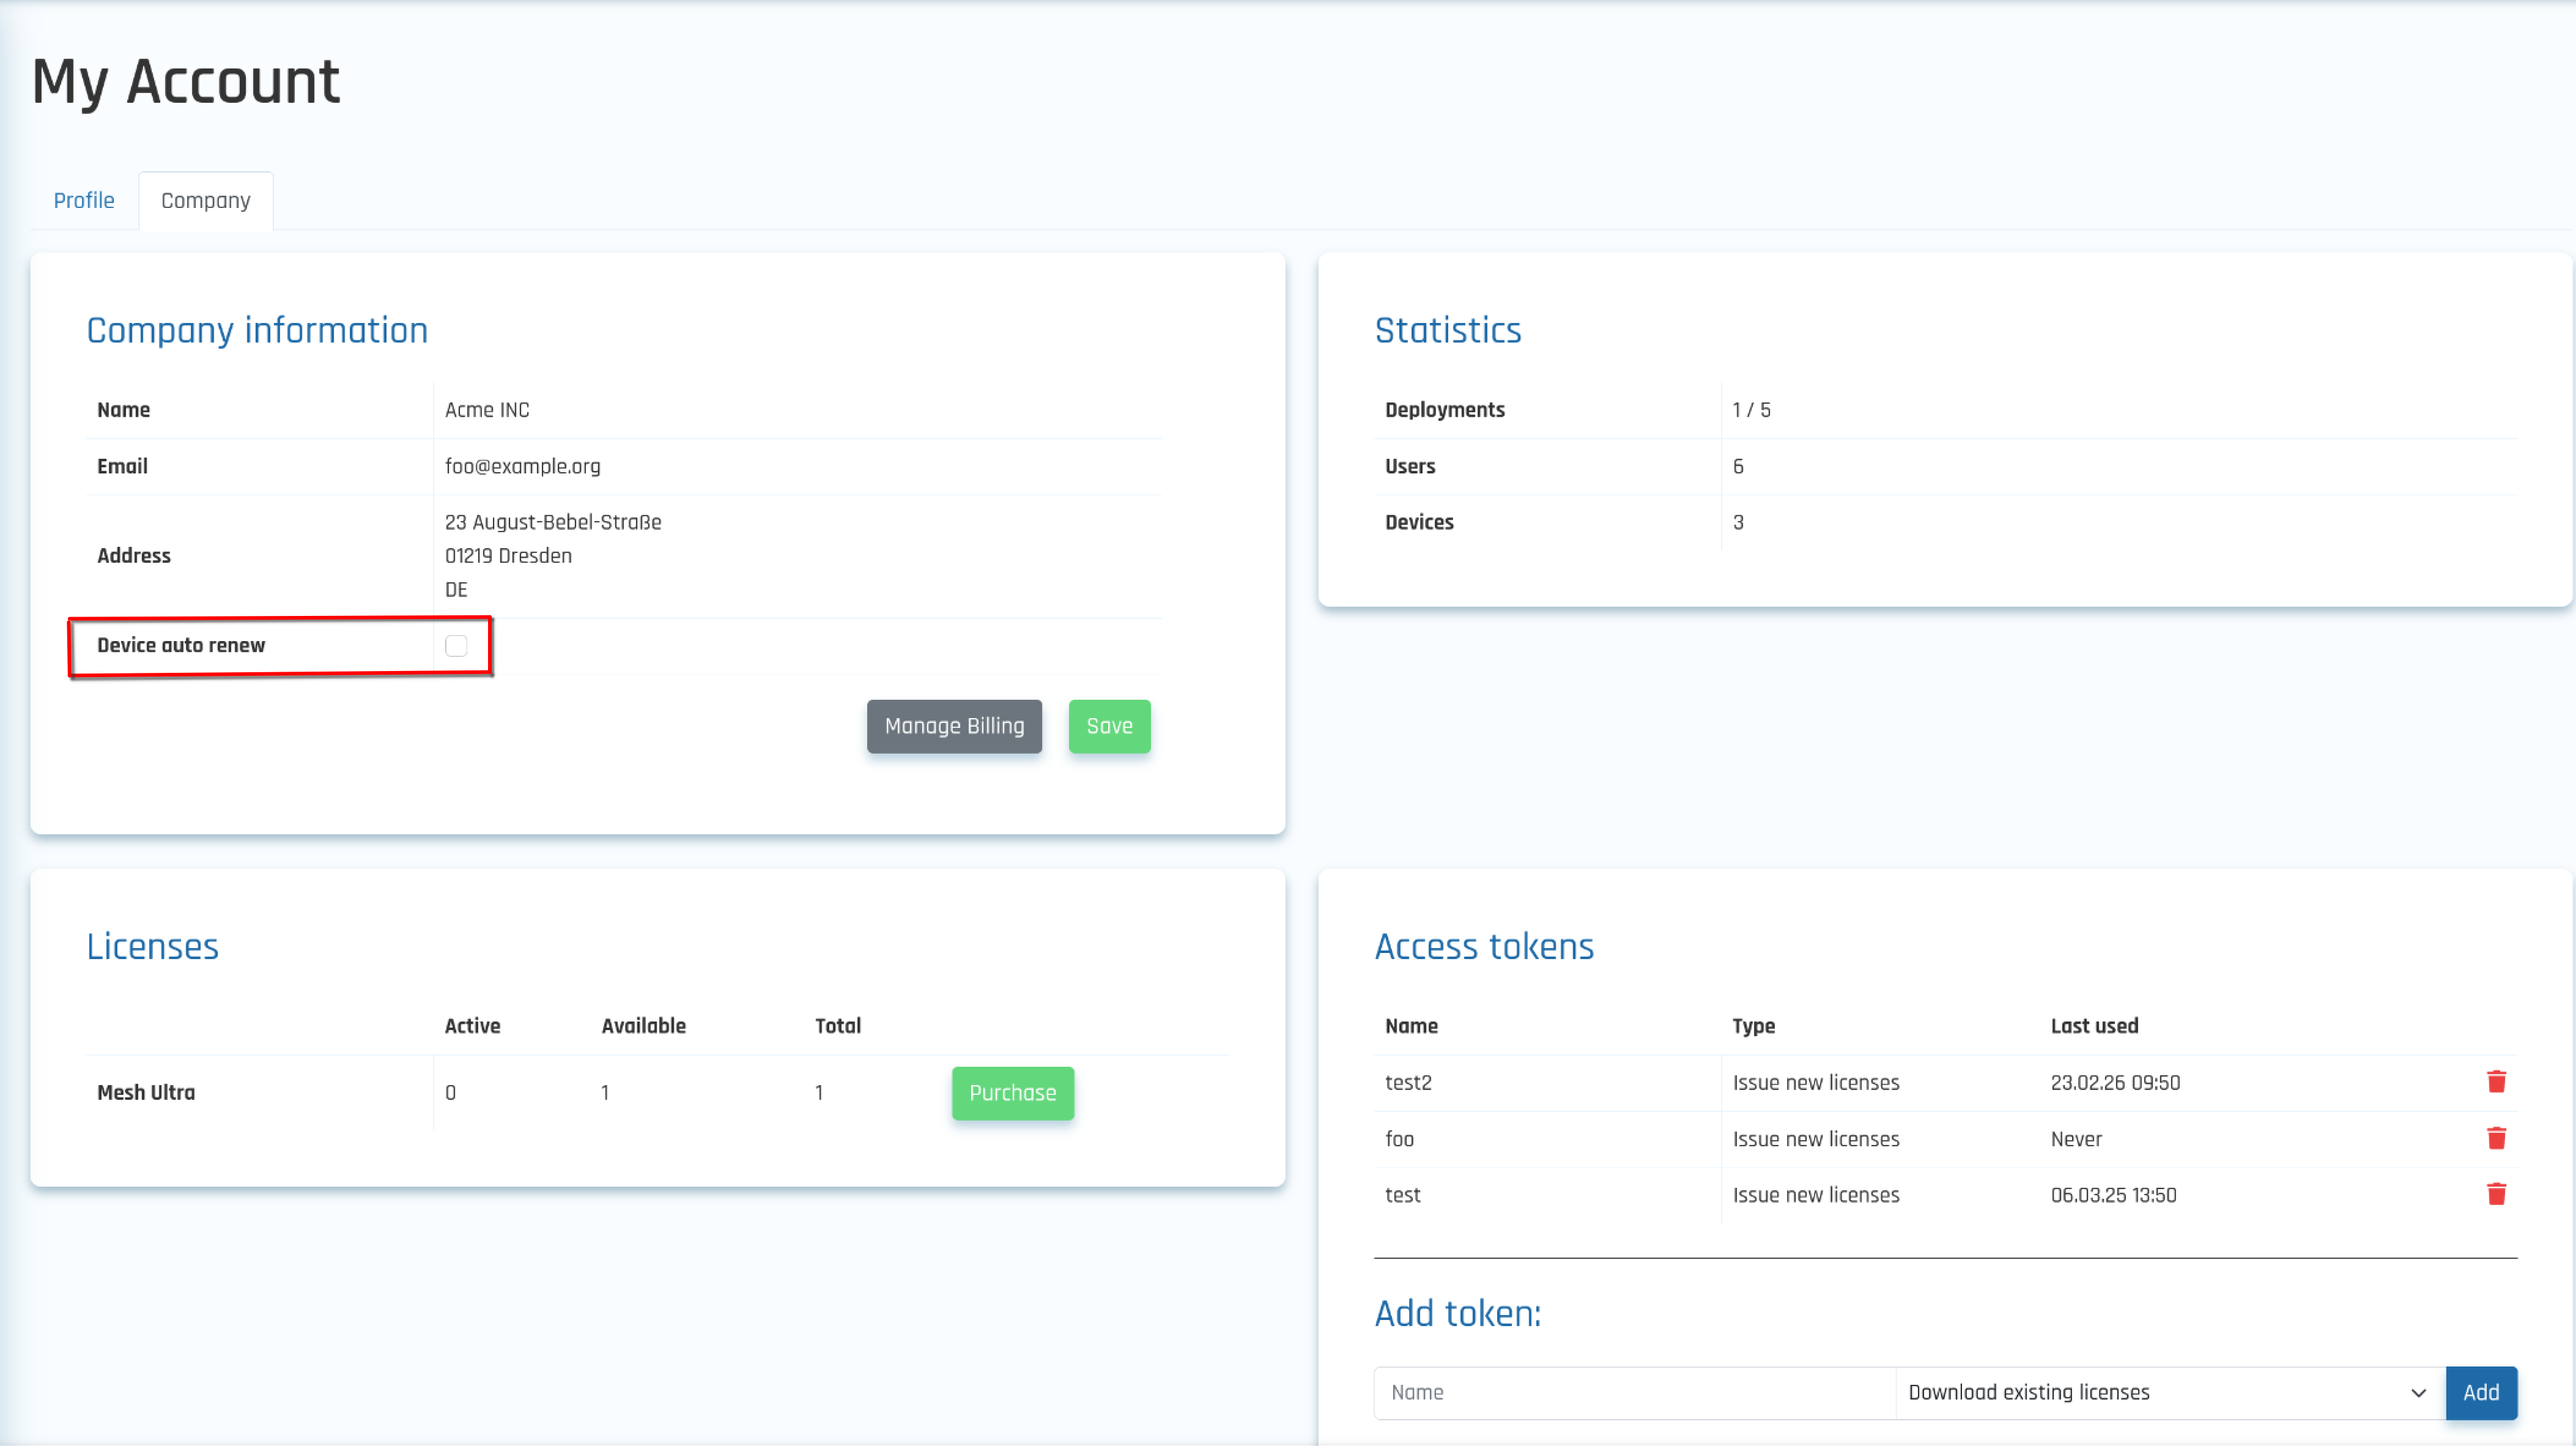Image resolution: width=2576 pixels, height=1446 pixels.
Task: Enable the Device auto renew checkbox
Action: coord(456,646)
